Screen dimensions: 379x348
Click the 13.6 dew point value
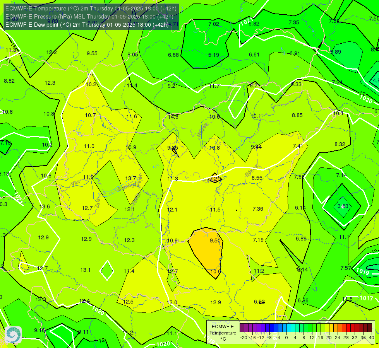[x=45, y=207]
